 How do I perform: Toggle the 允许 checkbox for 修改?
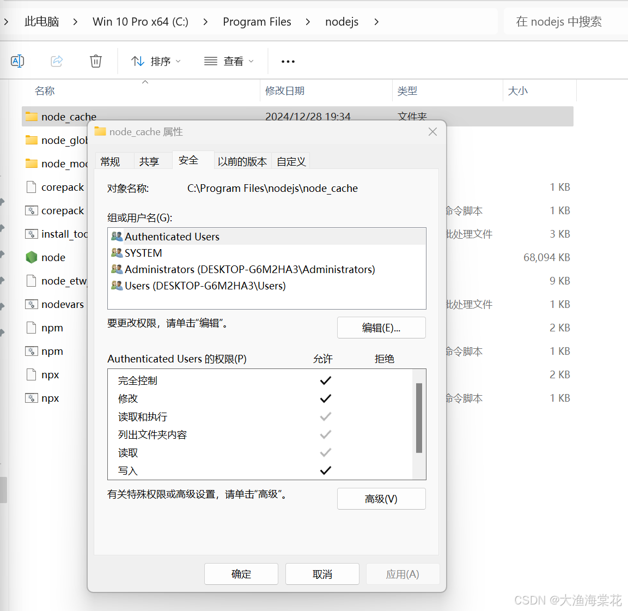tap(325, 398)
